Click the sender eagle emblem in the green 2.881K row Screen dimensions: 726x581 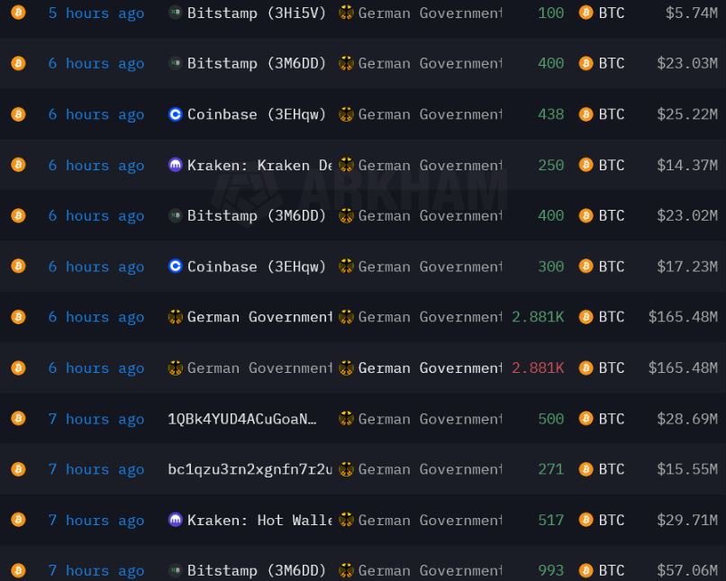tap(175, 317)
